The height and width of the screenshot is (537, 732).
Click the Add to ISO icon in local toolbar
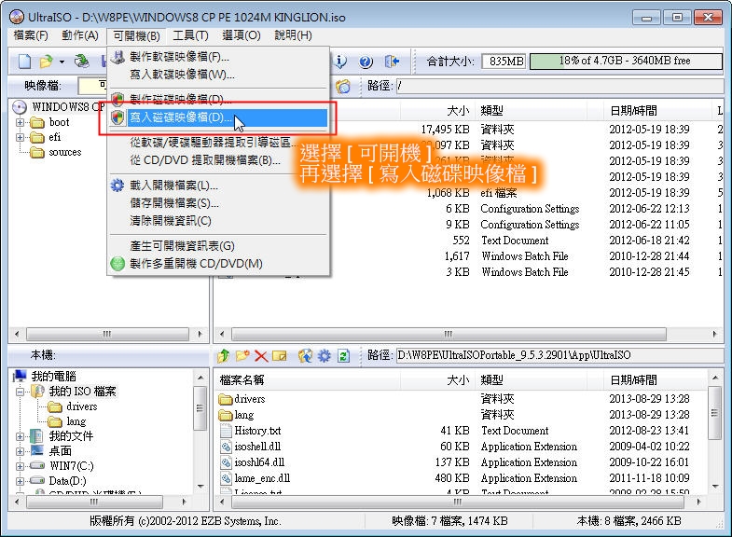pyautogui.click(x=305, y=356)
